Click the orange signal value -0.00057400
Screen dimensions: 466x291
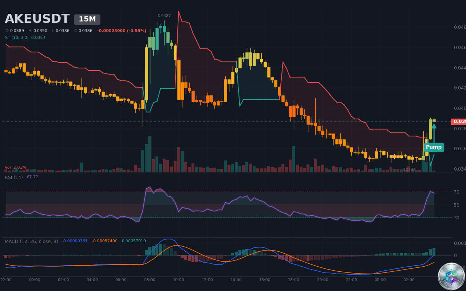pos(105,241)
